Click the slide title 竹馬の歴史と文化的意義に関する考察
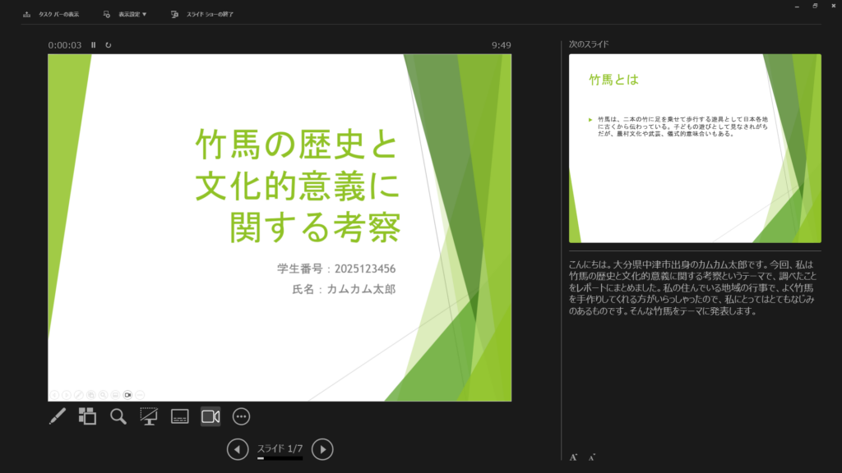 [298, 186]
